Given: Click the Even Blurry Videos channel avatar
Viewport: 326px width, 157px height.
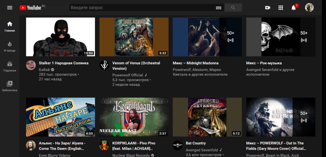Looking at the screenshot, I should tap(31, 145).
